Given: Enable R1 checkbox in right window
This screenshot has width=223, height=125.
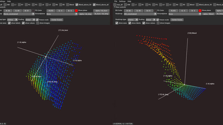Looking at the screenshot, I should coord(140,5).
